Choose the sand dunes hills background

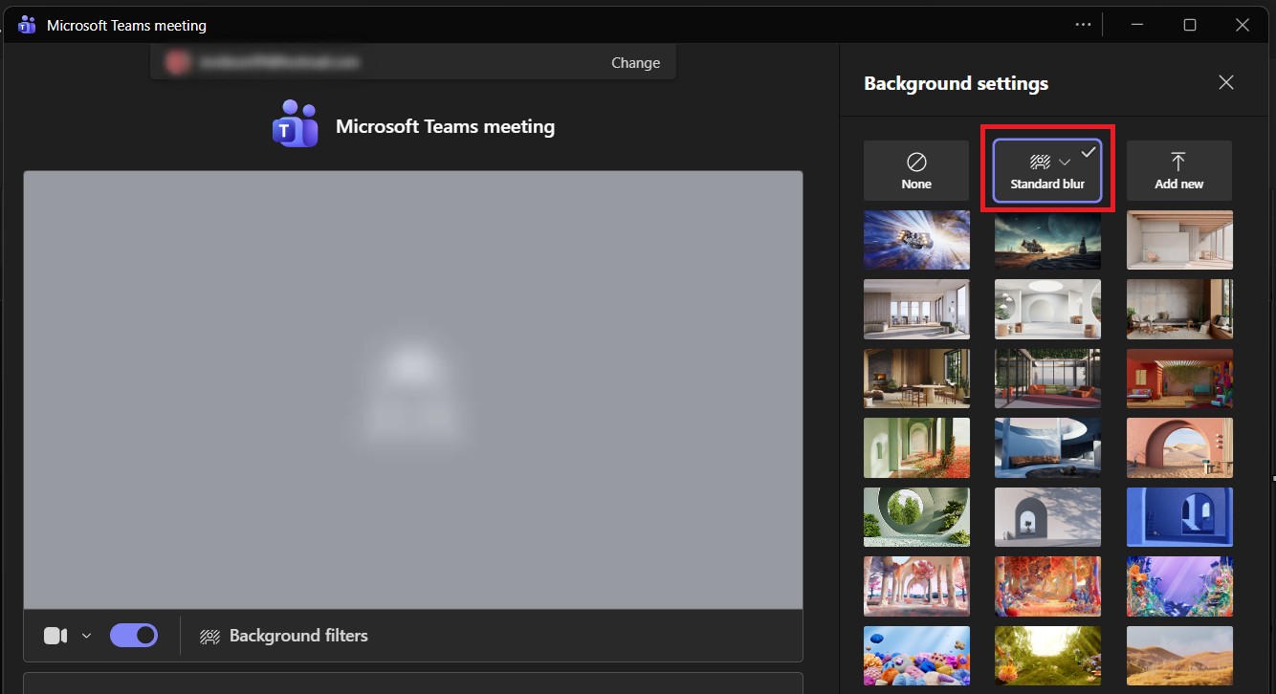click(1179, 655)
